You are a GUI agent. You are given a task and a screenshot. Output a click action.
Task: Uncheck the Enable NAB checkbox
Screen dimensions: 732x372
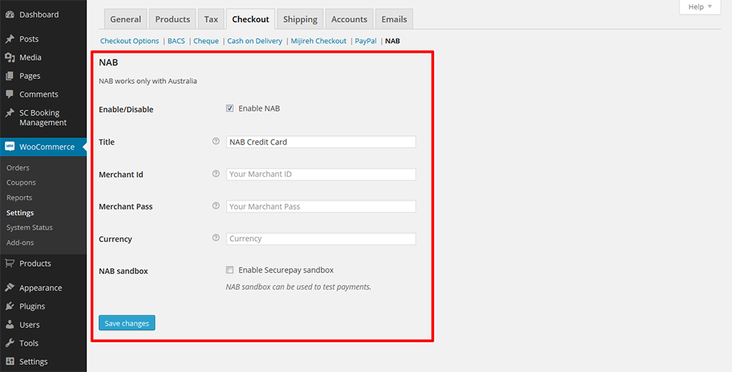coord(230,108)
